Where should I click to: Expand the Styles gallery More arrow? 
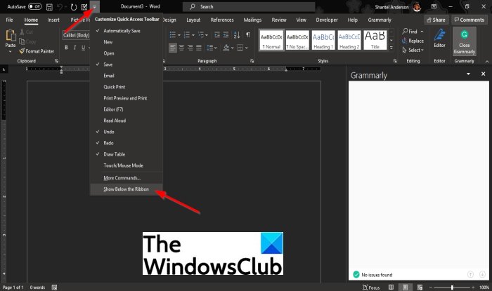click(391, 48)
